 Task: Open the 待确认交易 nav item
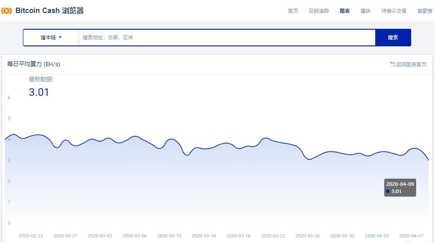tap(394, 11)
